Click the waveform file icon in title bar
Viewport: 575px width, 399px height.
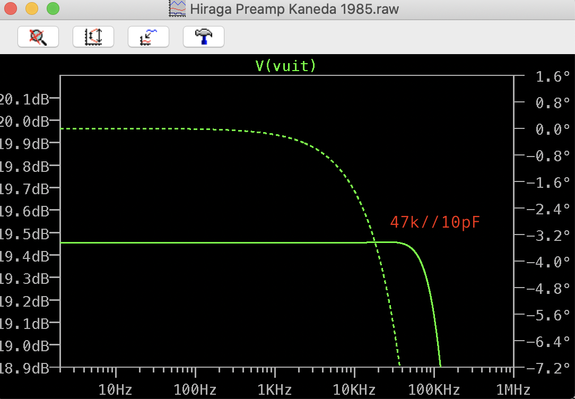click(177, 8)
